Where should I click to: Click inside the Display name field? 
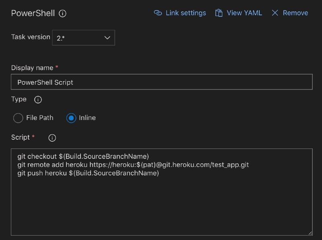[161, 81]
